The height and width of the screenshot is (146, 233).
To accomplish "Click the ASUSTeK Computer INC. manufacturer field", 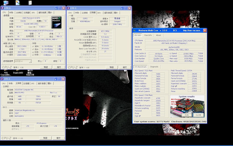I will pyautogui.click(x=38, y=90).
